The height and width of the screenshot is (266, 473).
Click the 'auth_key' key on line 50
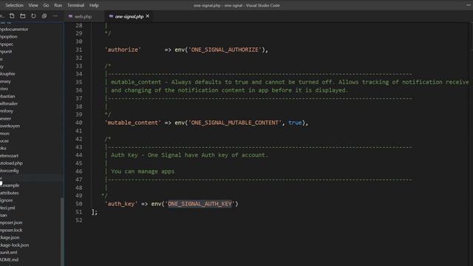[121, 204]
